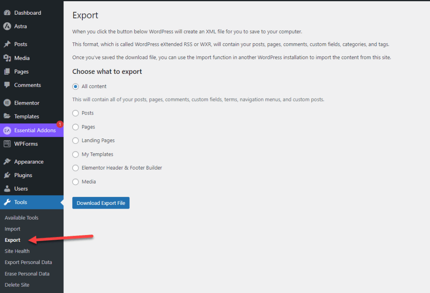430x293 pixels.
Task: Click the Plugins plug icon
Action: click(7, 175)
